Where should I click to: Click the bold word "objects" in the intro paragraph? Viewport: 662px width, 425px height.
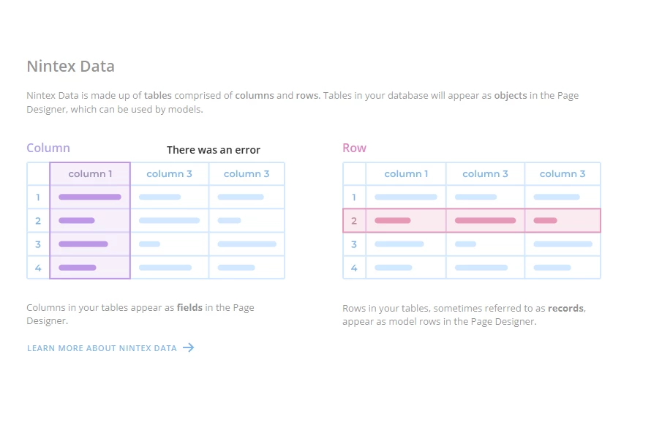coord(511,95)
